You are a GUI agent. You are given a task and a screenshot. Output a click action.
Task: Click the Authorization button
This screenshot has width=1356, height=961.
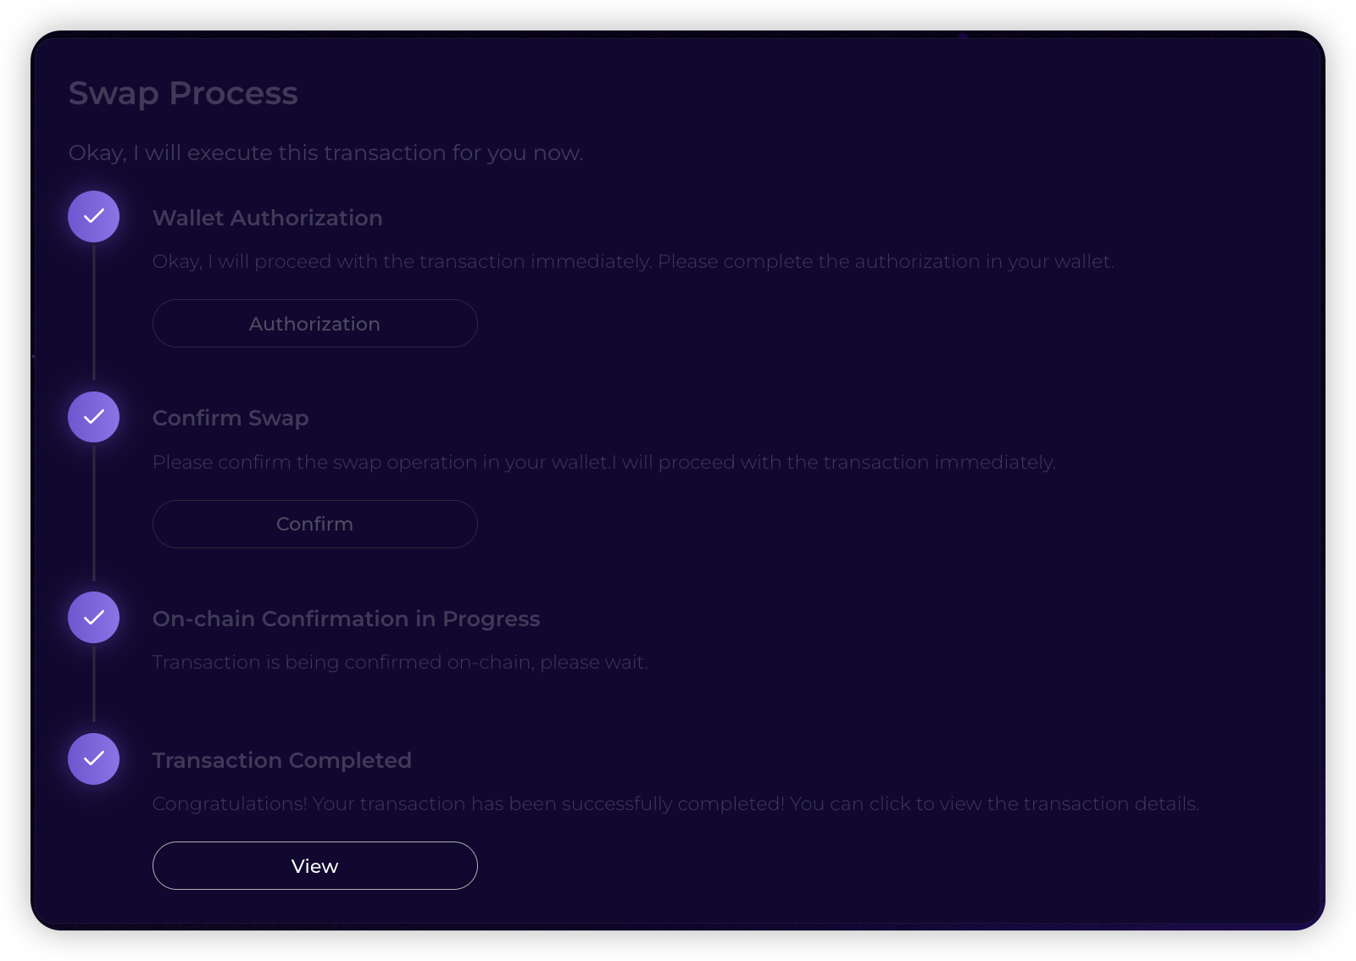tap(315, 324)
